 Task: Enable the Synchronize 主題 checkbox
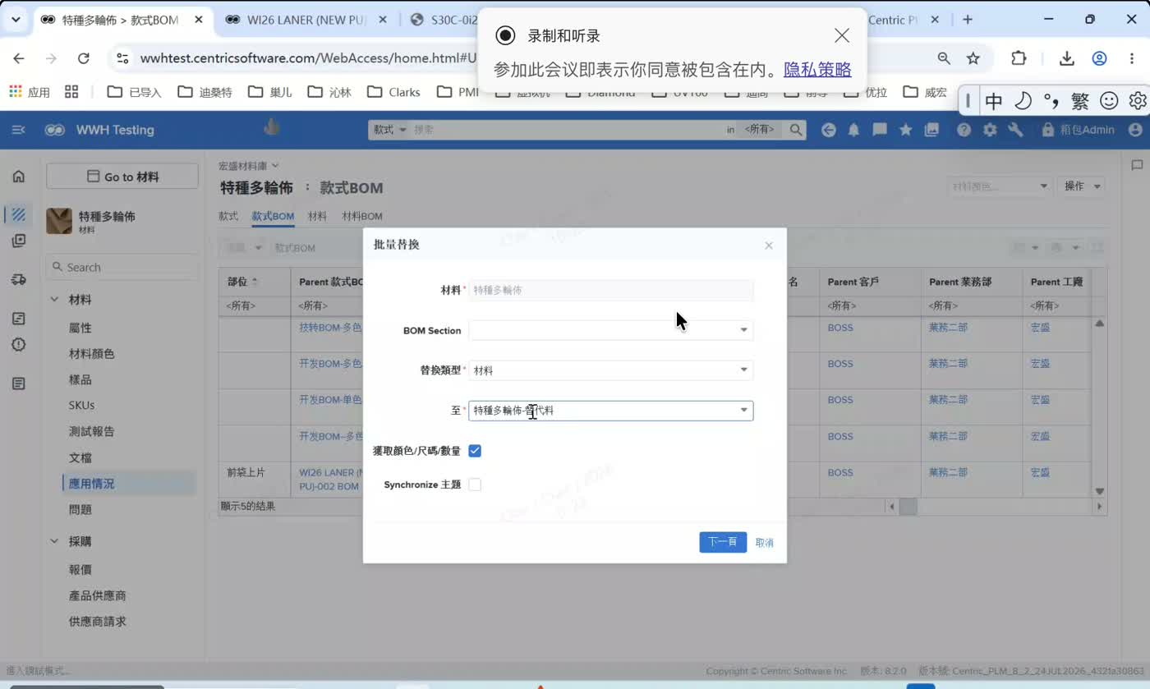coord(475,485)
